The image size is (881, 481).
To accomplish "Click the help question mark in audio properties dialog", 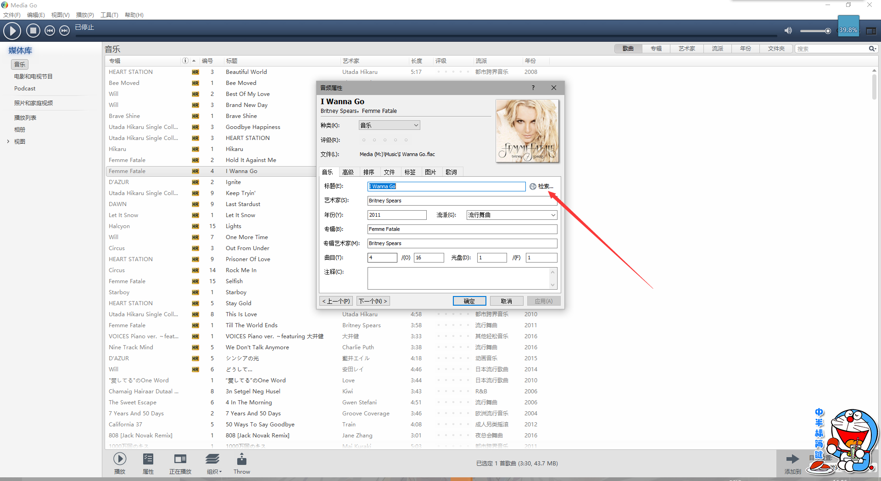I will coord(533,88).
